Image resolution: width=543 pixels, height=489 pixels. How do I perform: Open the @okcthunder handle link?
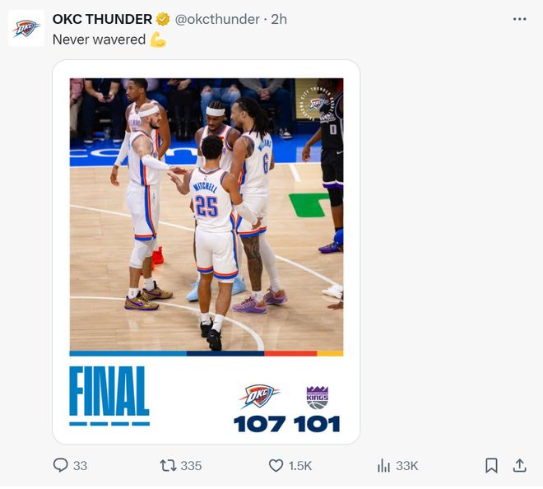[217, 19]
